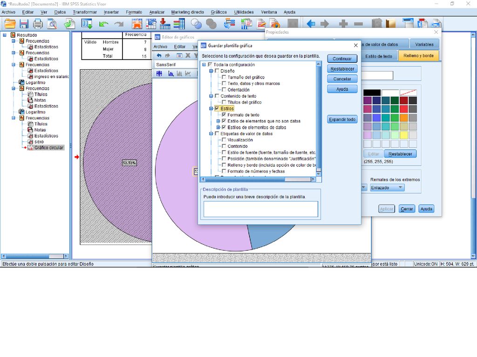Click the gray Redo arrow in main toolbar
This screenshot has height=357, width=477.
tap(119, 24)
